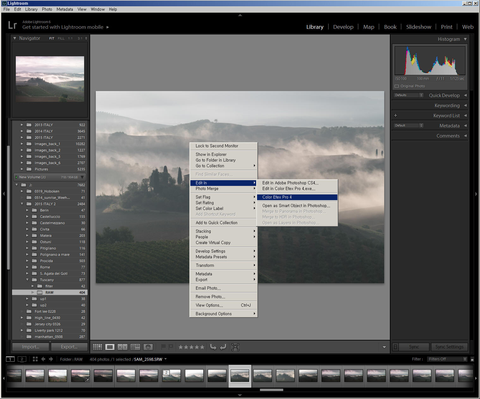Image resolution: width=480 pixels, height=399 pixels.
Task: Click the Export... button
Action: [x=69, y=347]
